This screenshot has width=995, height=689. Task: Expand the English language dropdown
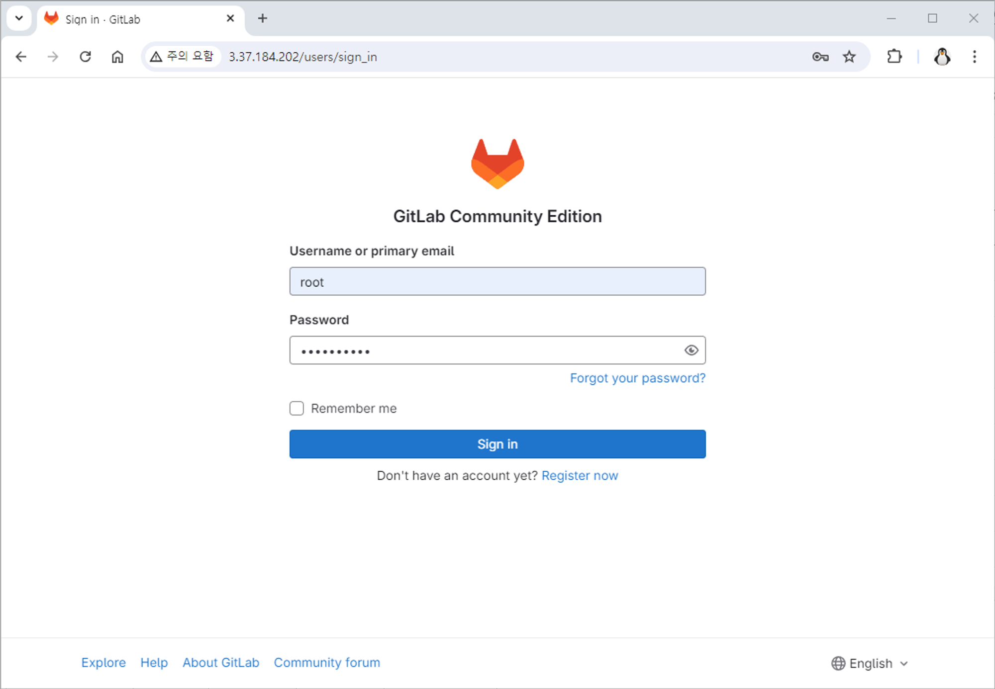(x=870, y=663)
